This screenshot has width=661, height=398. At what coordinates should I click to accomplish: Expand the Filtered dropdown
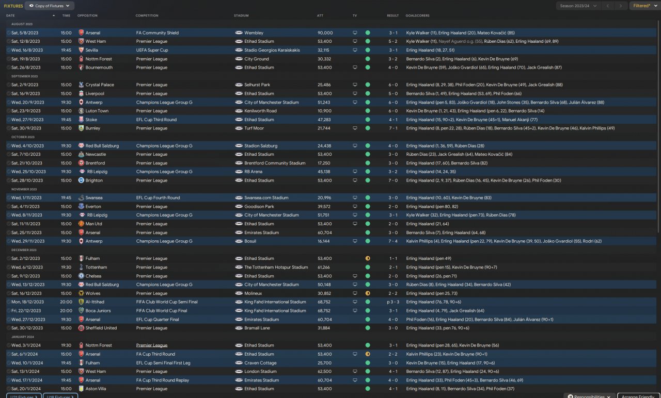click(644, 6)
